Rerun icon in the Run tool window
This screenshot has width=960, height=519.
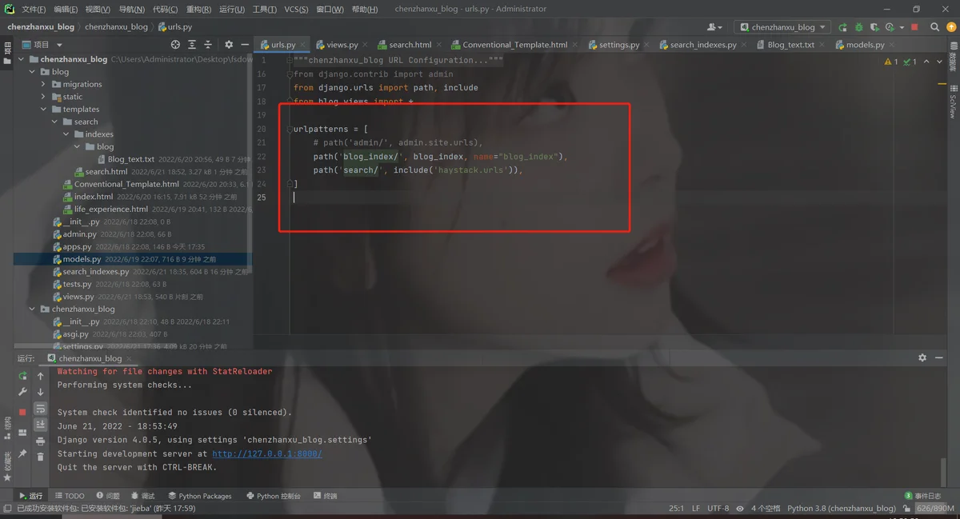pos(22,376)
